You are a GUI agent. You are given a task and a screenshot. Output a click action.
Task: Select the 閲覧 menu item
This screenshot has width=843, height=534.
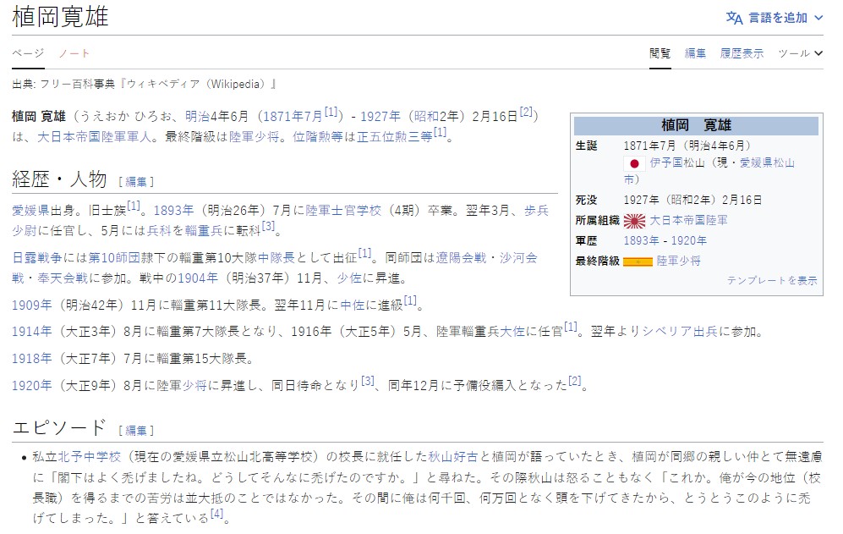[660, 52]
